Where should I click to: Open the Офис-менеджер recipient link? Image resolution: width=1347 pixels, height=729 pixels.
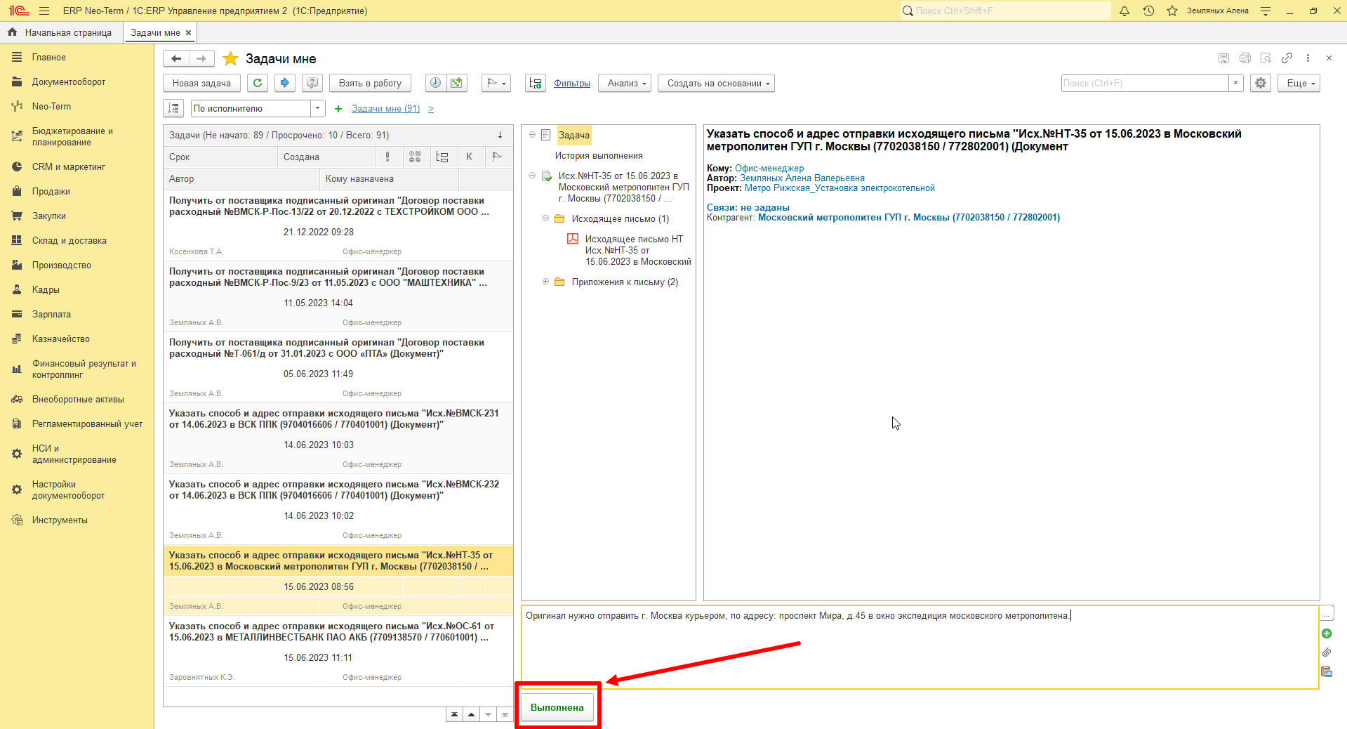click(x=769, y=168)
